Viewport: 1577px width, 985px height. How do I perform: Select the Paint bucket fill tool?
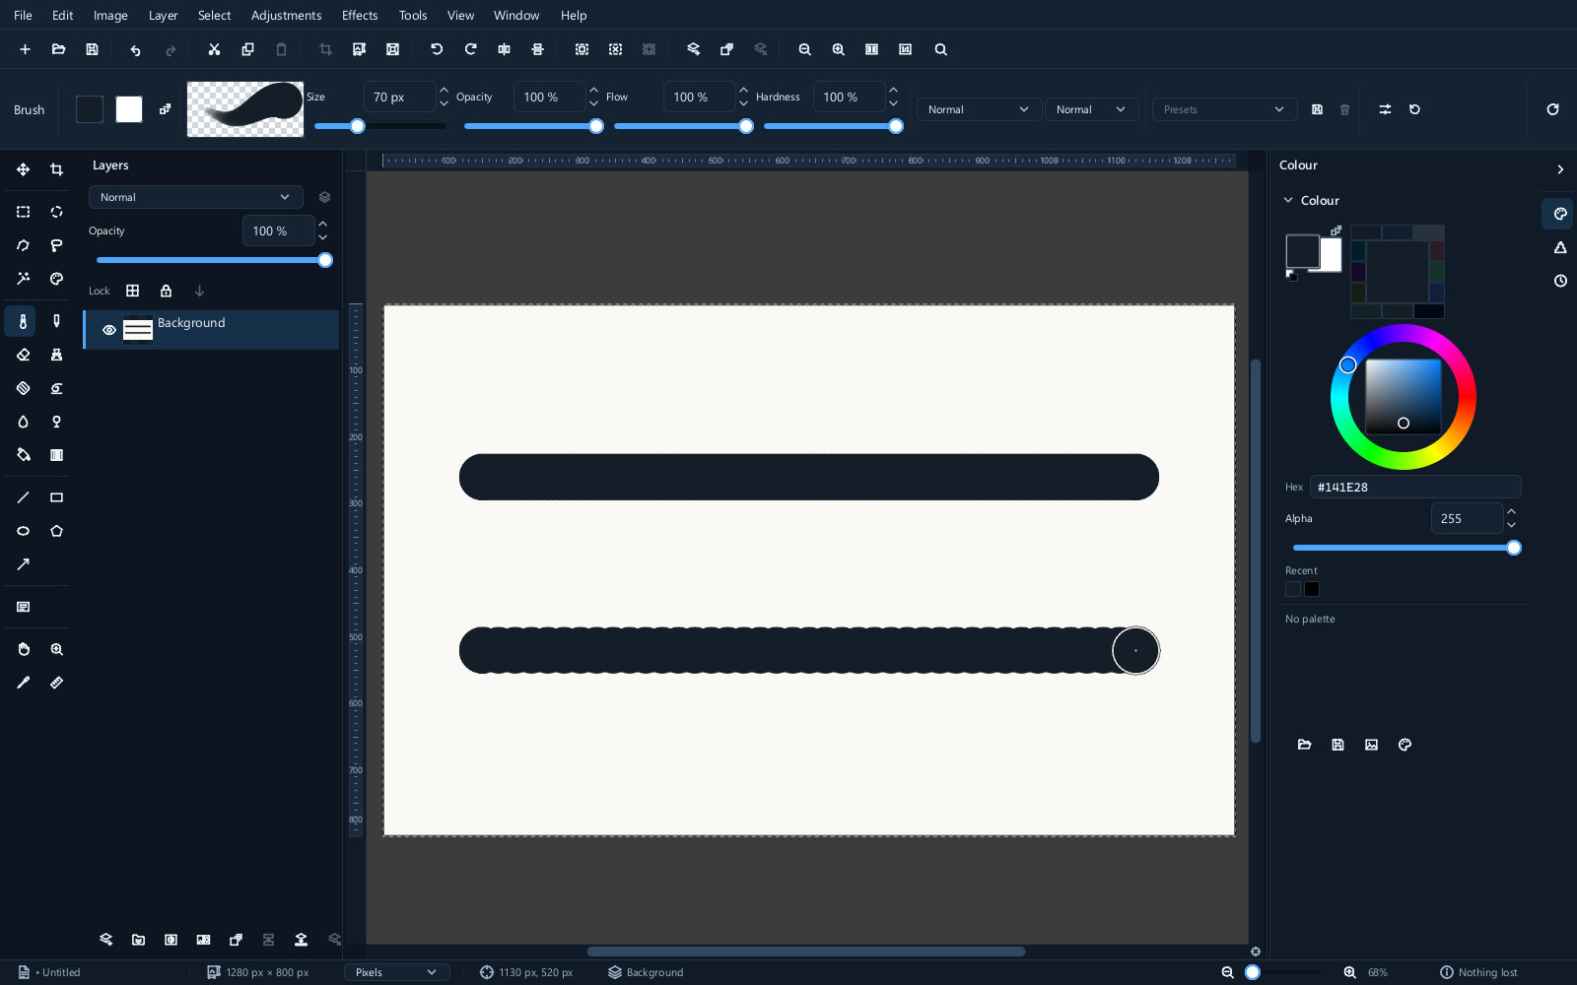click(23, 455)
